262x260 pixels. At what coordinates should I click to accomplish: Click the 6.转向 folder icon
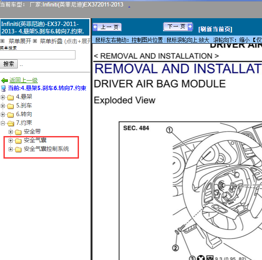point(10,115)
